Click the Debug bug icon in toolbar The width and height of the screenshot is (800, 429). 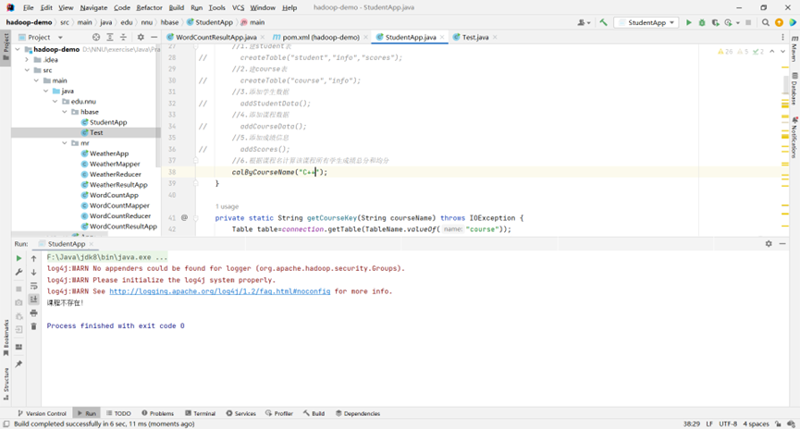coord(702,22)
